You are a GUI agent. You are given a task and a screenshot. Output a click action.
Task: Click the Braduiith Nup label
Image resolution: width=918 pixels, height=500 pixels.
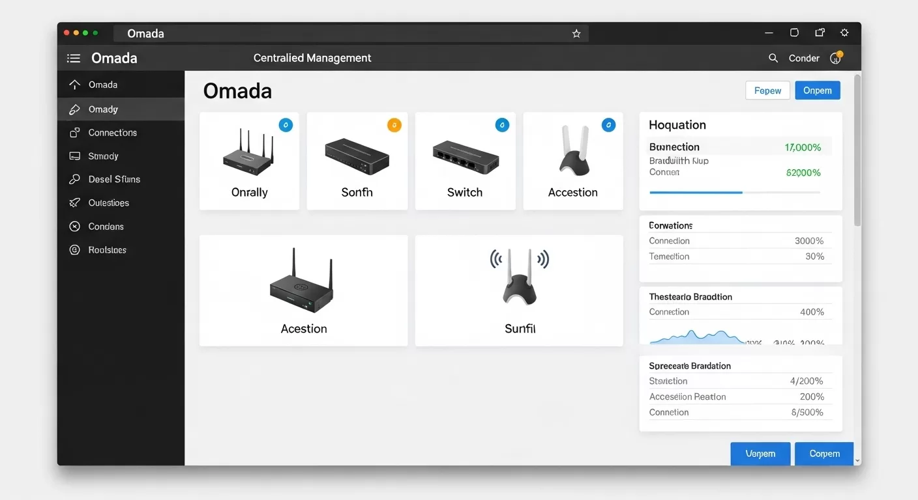point(679,161)
